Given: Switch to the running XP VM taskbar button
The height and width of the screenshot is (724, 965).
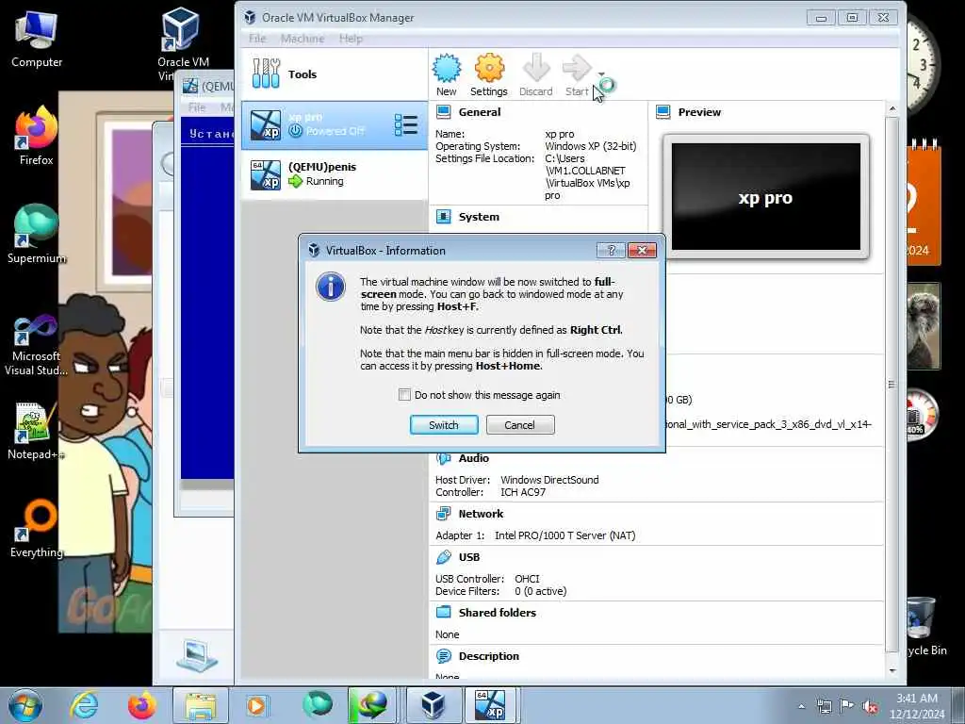Looking at the screenshot, I should [490, 705].
